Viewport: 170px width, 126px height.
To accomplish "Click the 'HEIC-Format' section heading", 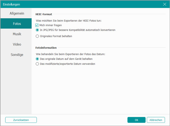I will [44, 14].
